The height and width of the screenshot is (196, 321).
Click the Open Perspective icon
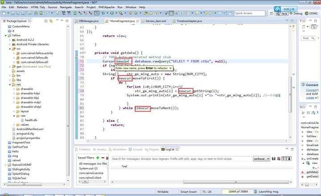click(272, 13)
